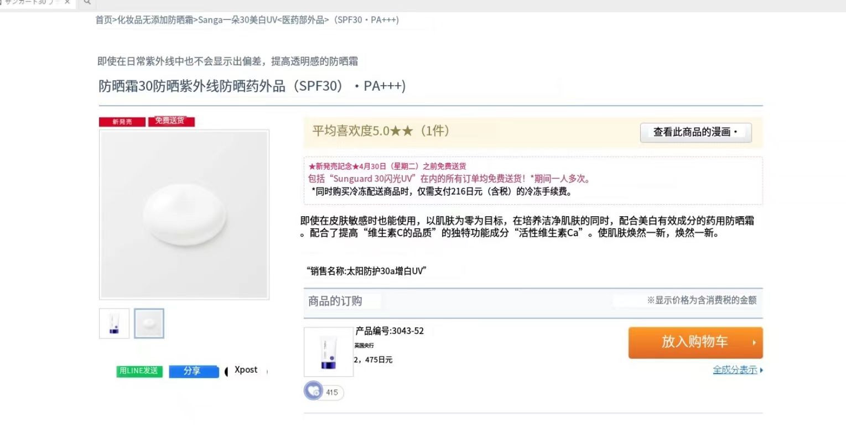Open 化妆品无添加防晒霜 breadcrumb link

155,20
